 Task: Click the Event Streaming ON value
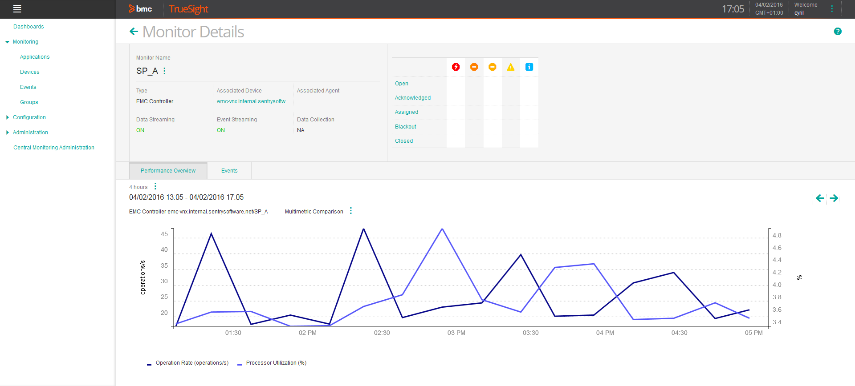click(221, 130)
